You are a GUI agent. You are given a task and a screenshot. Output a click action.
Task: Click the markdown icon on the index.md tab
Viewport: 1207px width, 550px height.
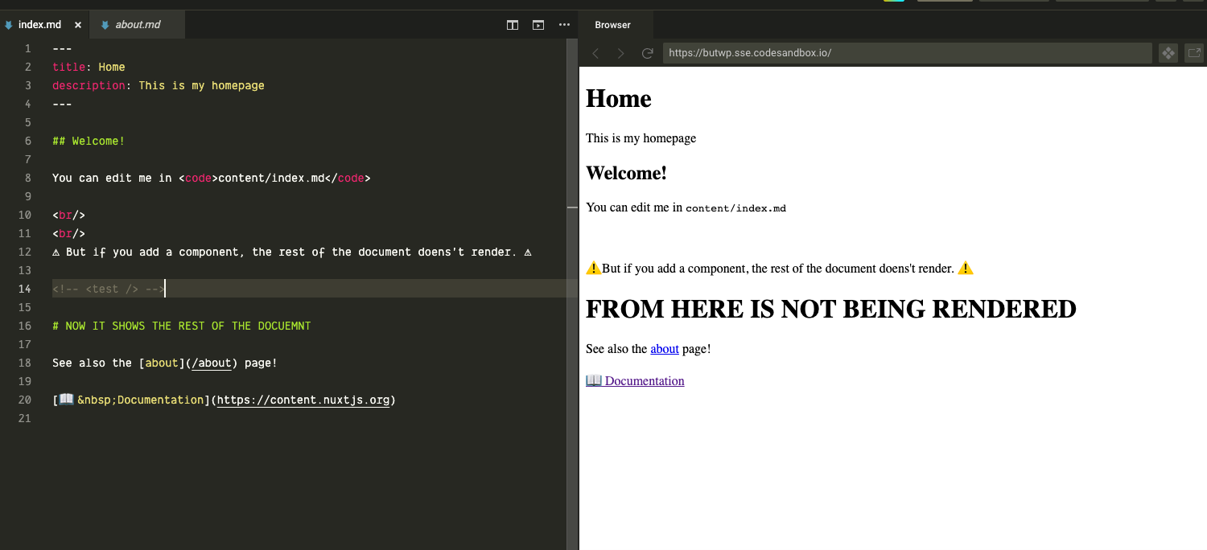[9, 24]
